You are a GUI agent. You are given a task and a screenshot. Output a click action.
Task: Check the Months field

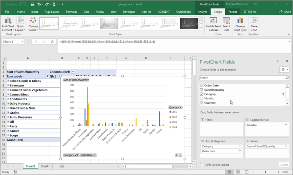201,98
